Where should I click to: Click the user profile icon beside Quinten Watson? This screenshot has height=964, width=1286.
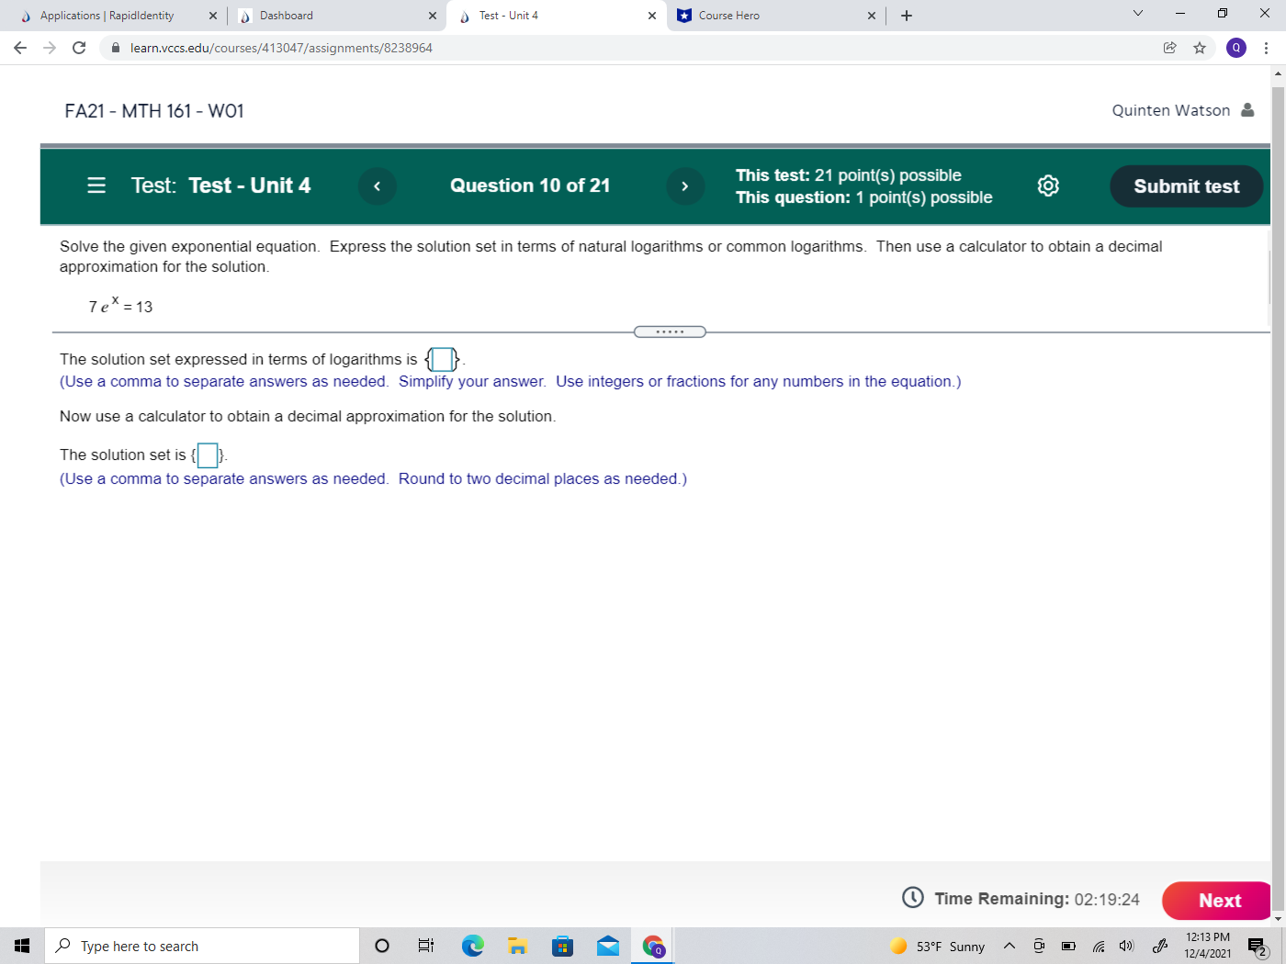pos(1247,110)
